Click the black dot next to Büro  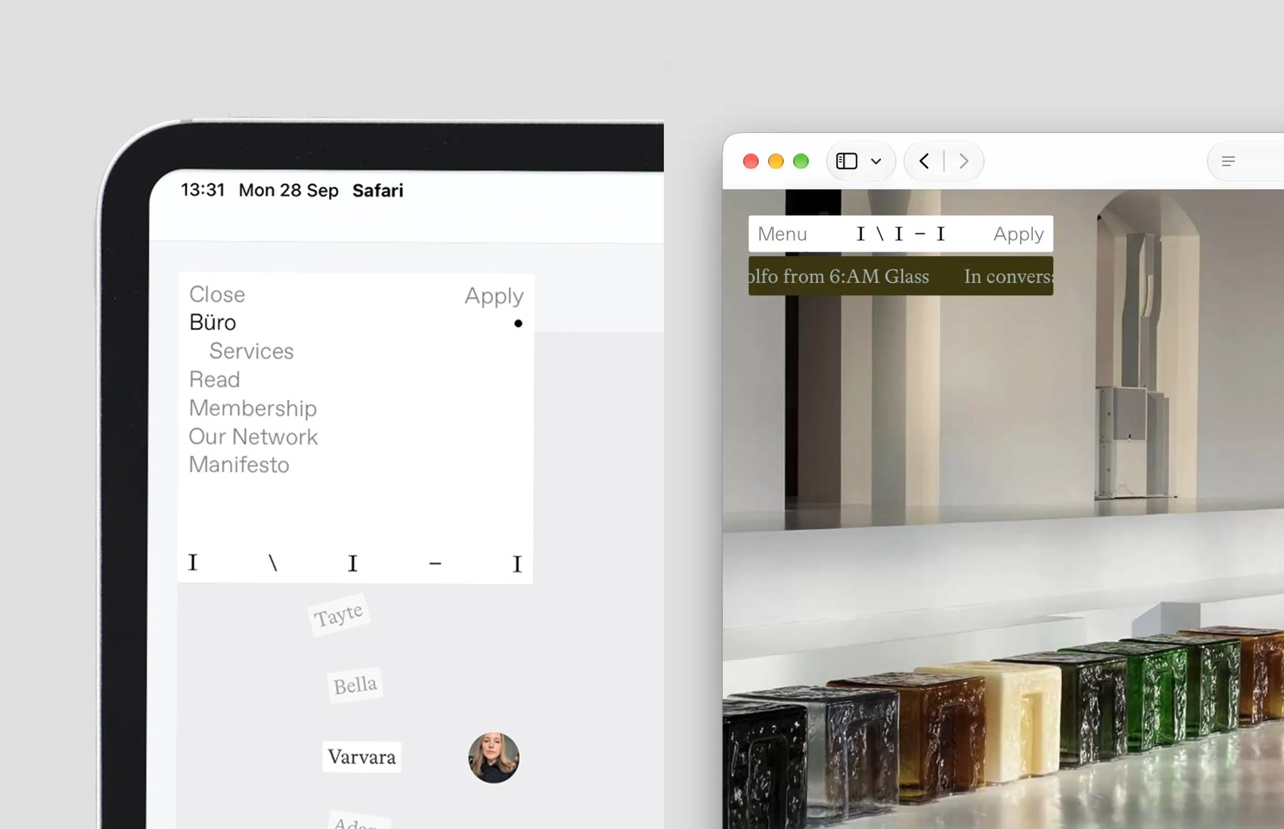(518, 324)
